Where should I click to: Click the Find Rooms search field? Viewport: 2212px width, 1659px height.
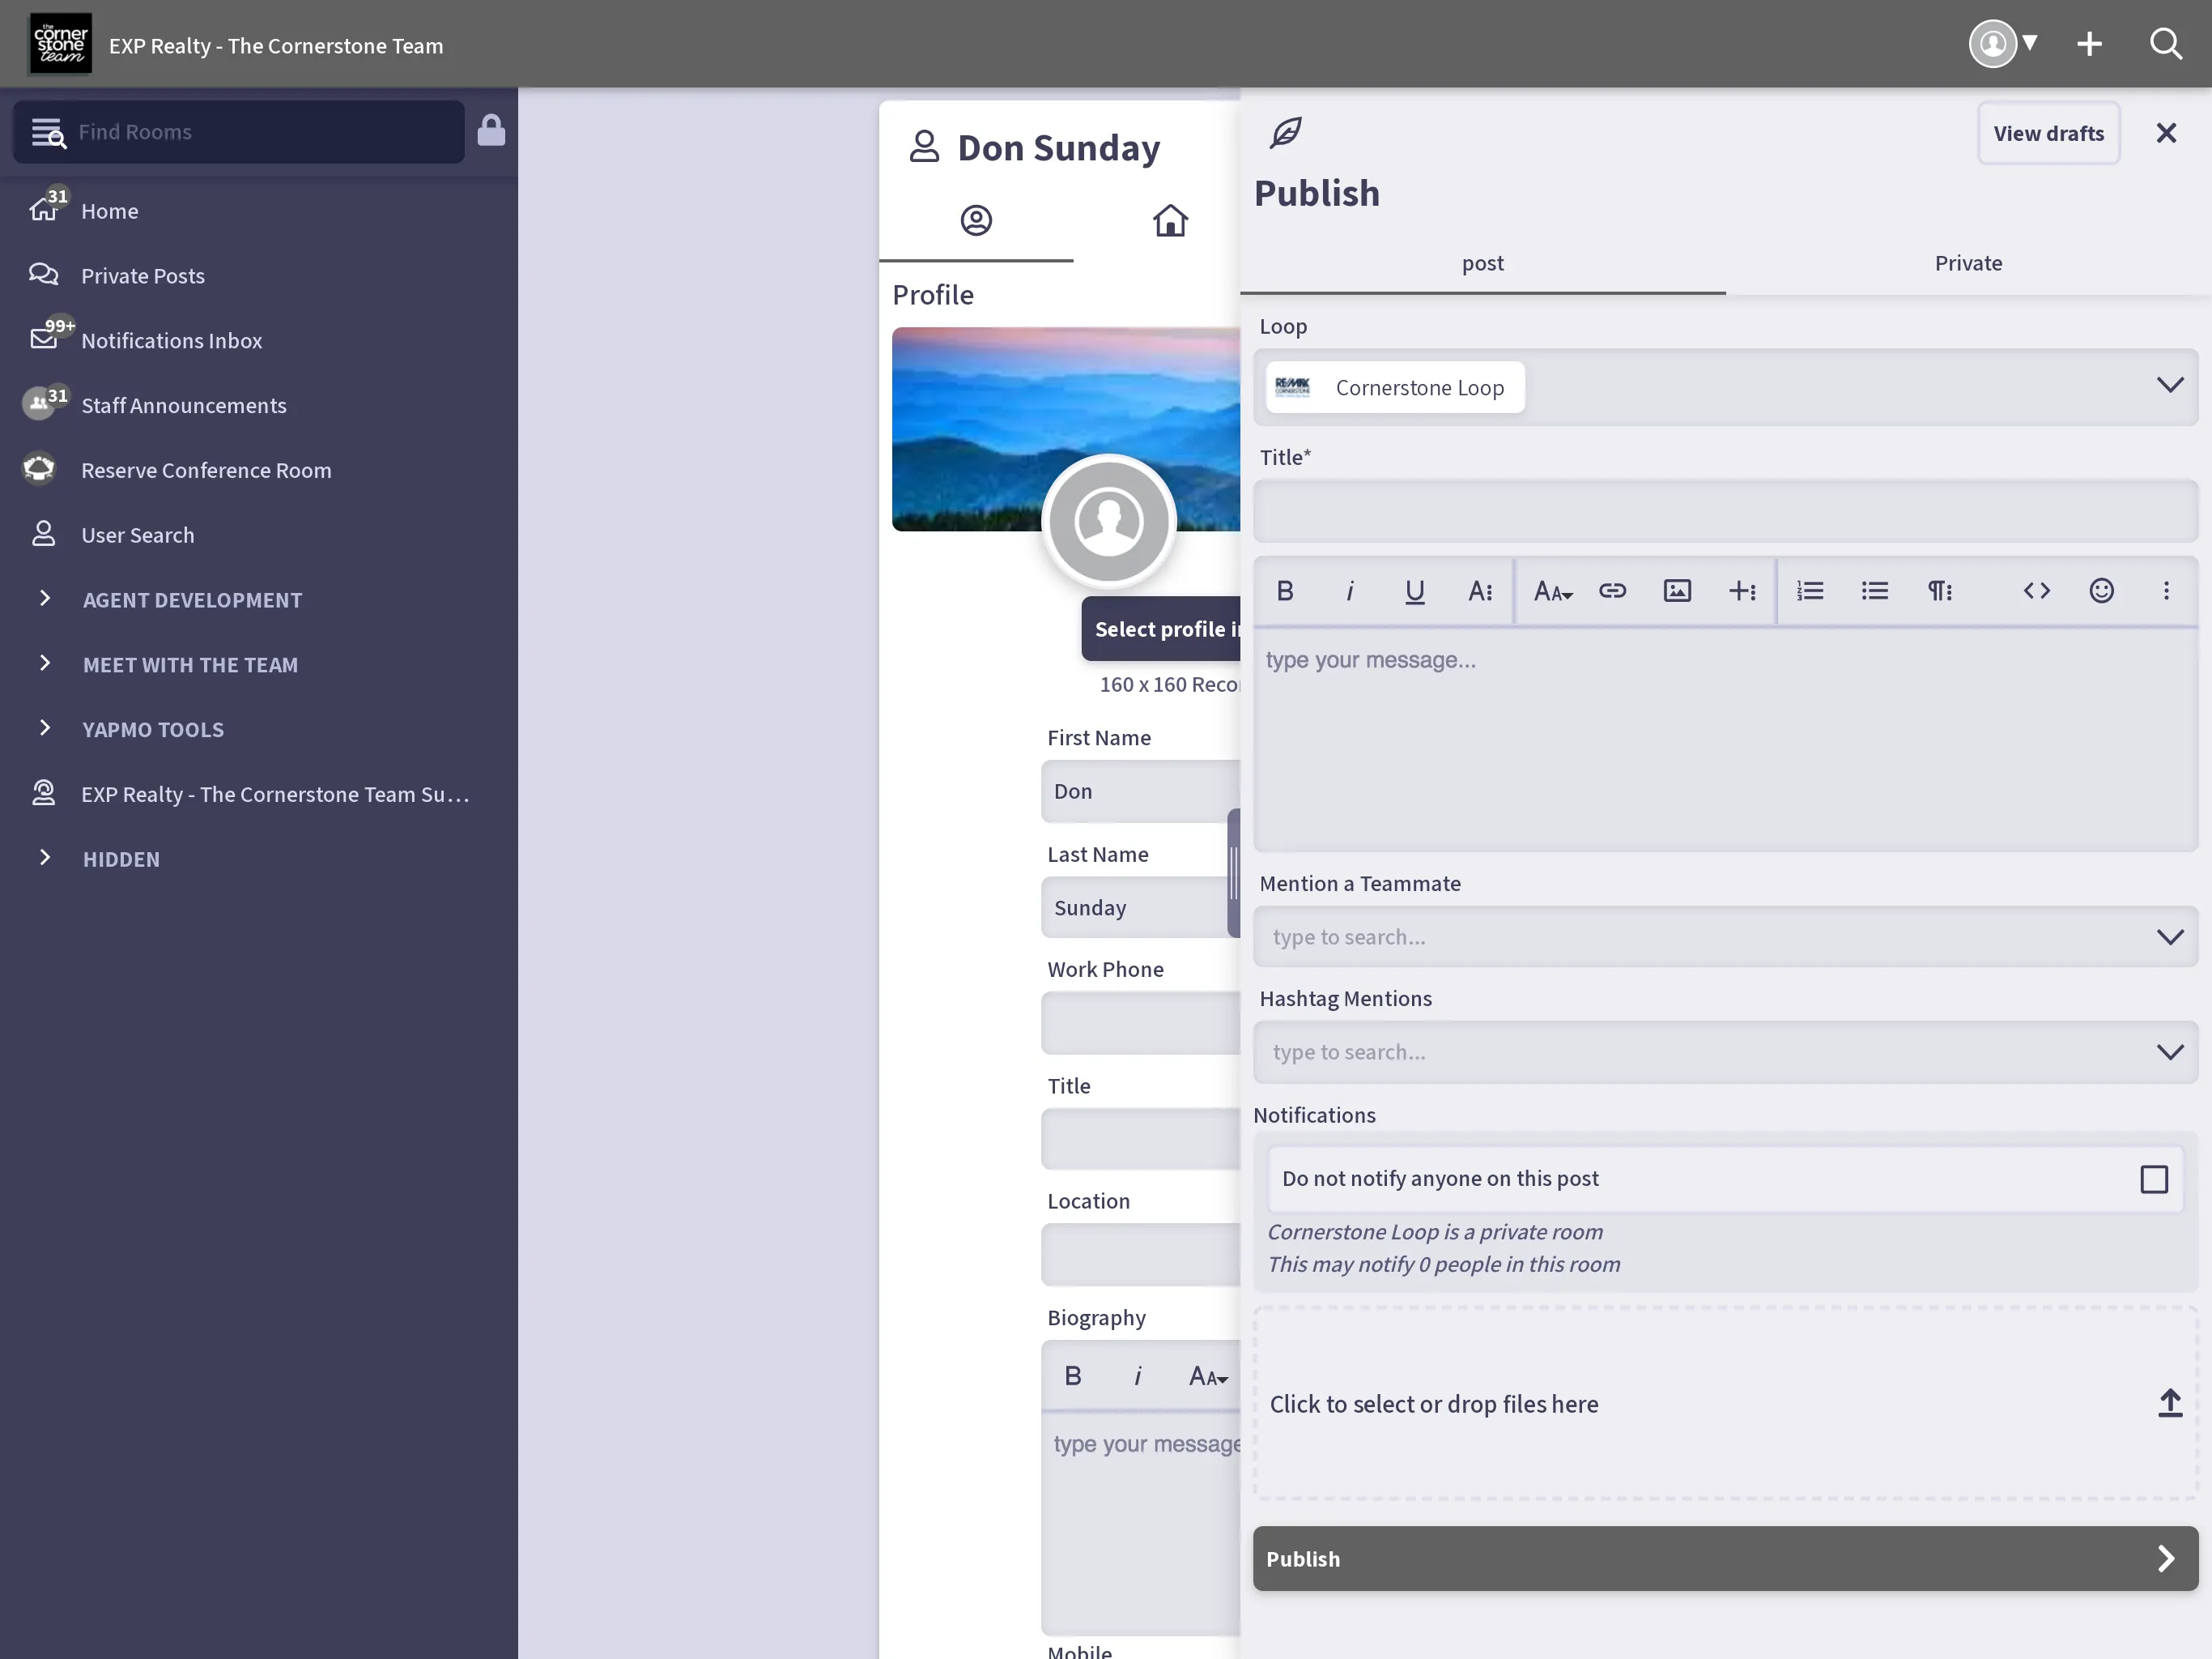click(238, 132)
